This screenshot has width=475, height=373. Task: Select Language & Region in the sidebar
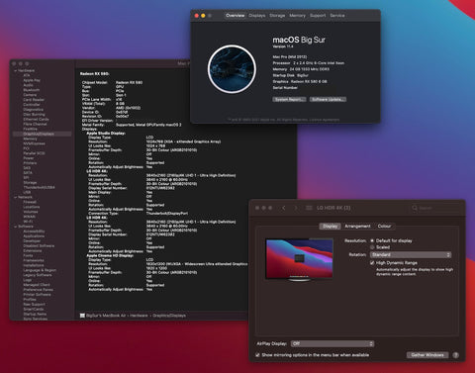pos(40,270)
